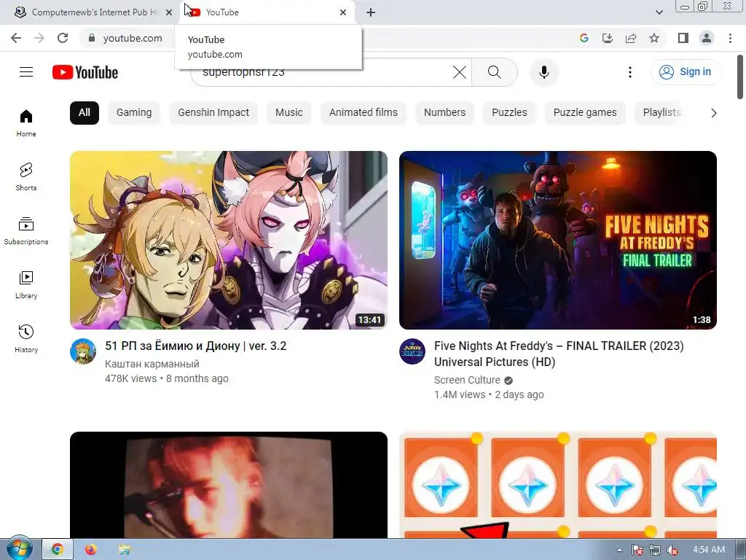746x560 pixels.
Task: Open the tab search dropdown chevron
Action: [659, 12]
